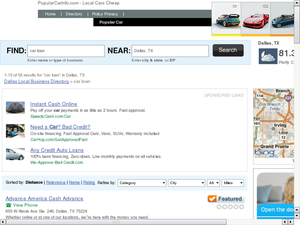Click the green phone icon
The width and height of the screenshot is (300, 225).
(x=8, y=205)
